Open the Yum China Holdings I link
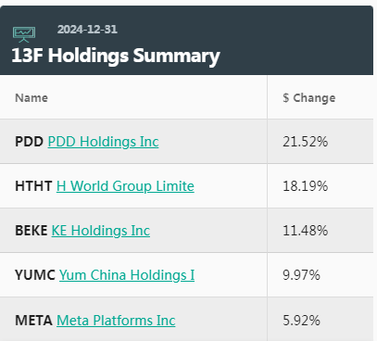The width and height of the screenshot is (377, 341). pos(127,275)
